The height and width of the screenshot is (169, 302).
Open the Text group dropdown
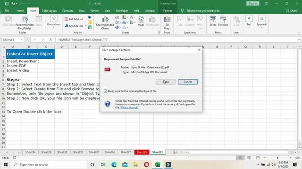(249, 22)
